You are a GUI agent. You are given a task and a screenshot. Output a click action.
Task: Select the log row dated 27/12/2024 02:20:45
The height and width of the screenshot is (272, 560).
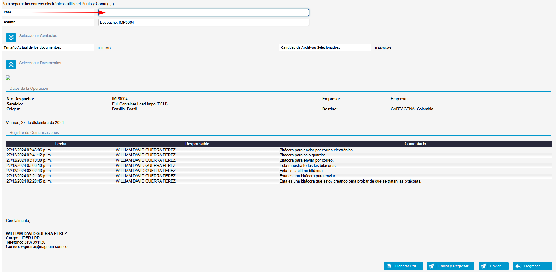click(29, 181)
